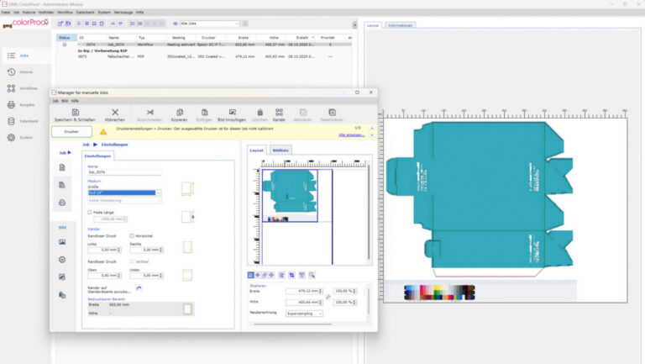This screenshot has height=364, width=645.
Task: Open System in the main sidebar
Action: click(x=20, y=138)
